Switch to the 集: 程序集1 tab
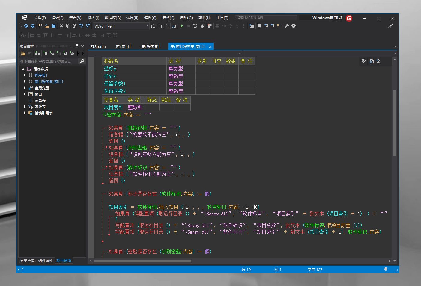The height and width of the screenshot is (286, 421). pos(150,46)
